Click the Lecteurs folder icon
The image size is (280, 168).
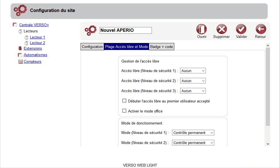20,31
